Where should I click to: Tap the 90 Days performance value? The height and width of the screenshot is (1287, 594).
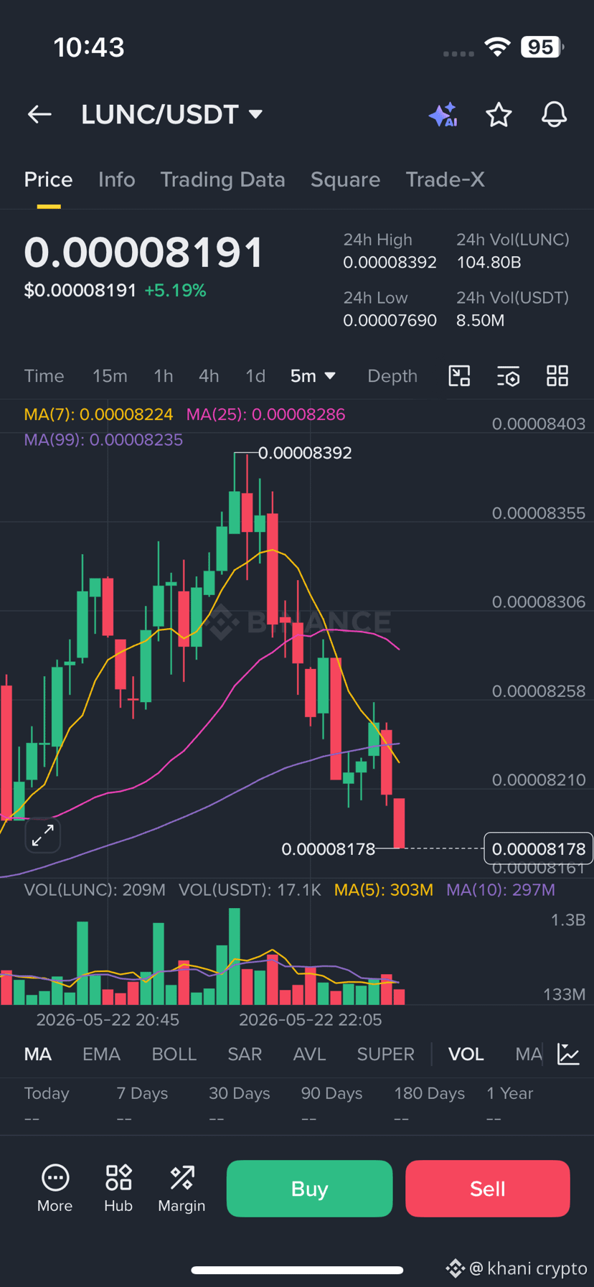coord(309,1118)
